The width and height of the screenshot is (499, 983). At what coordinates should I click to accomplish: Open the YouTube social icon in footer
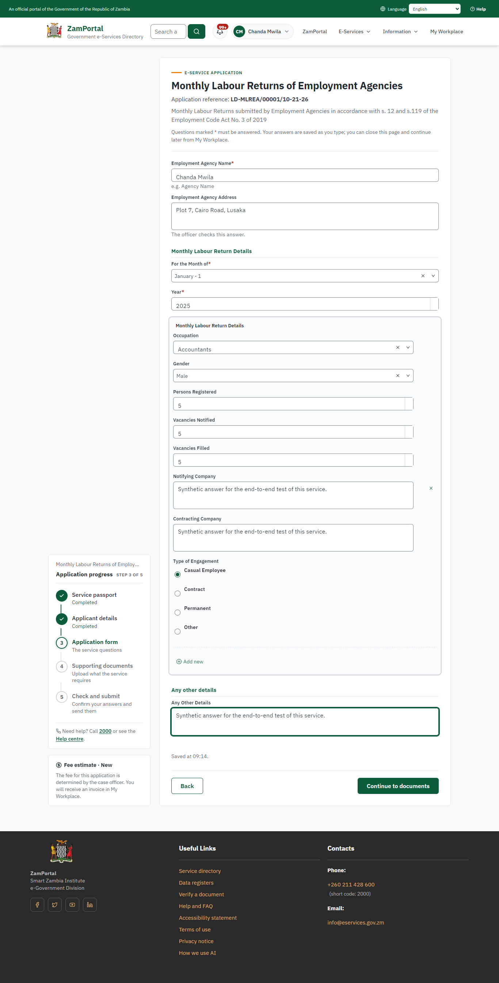72,904
